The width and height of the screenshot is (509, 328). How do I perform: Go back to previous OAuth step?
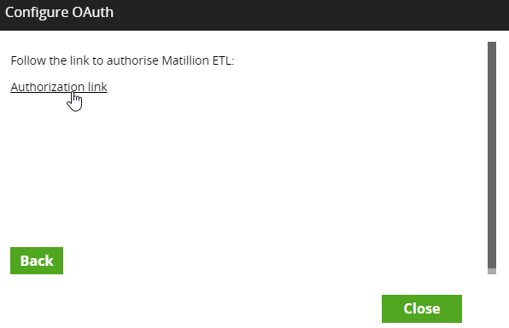tap(37, 261)
